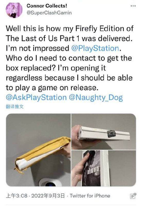Open the 2022年9月3日 date link

48,196
